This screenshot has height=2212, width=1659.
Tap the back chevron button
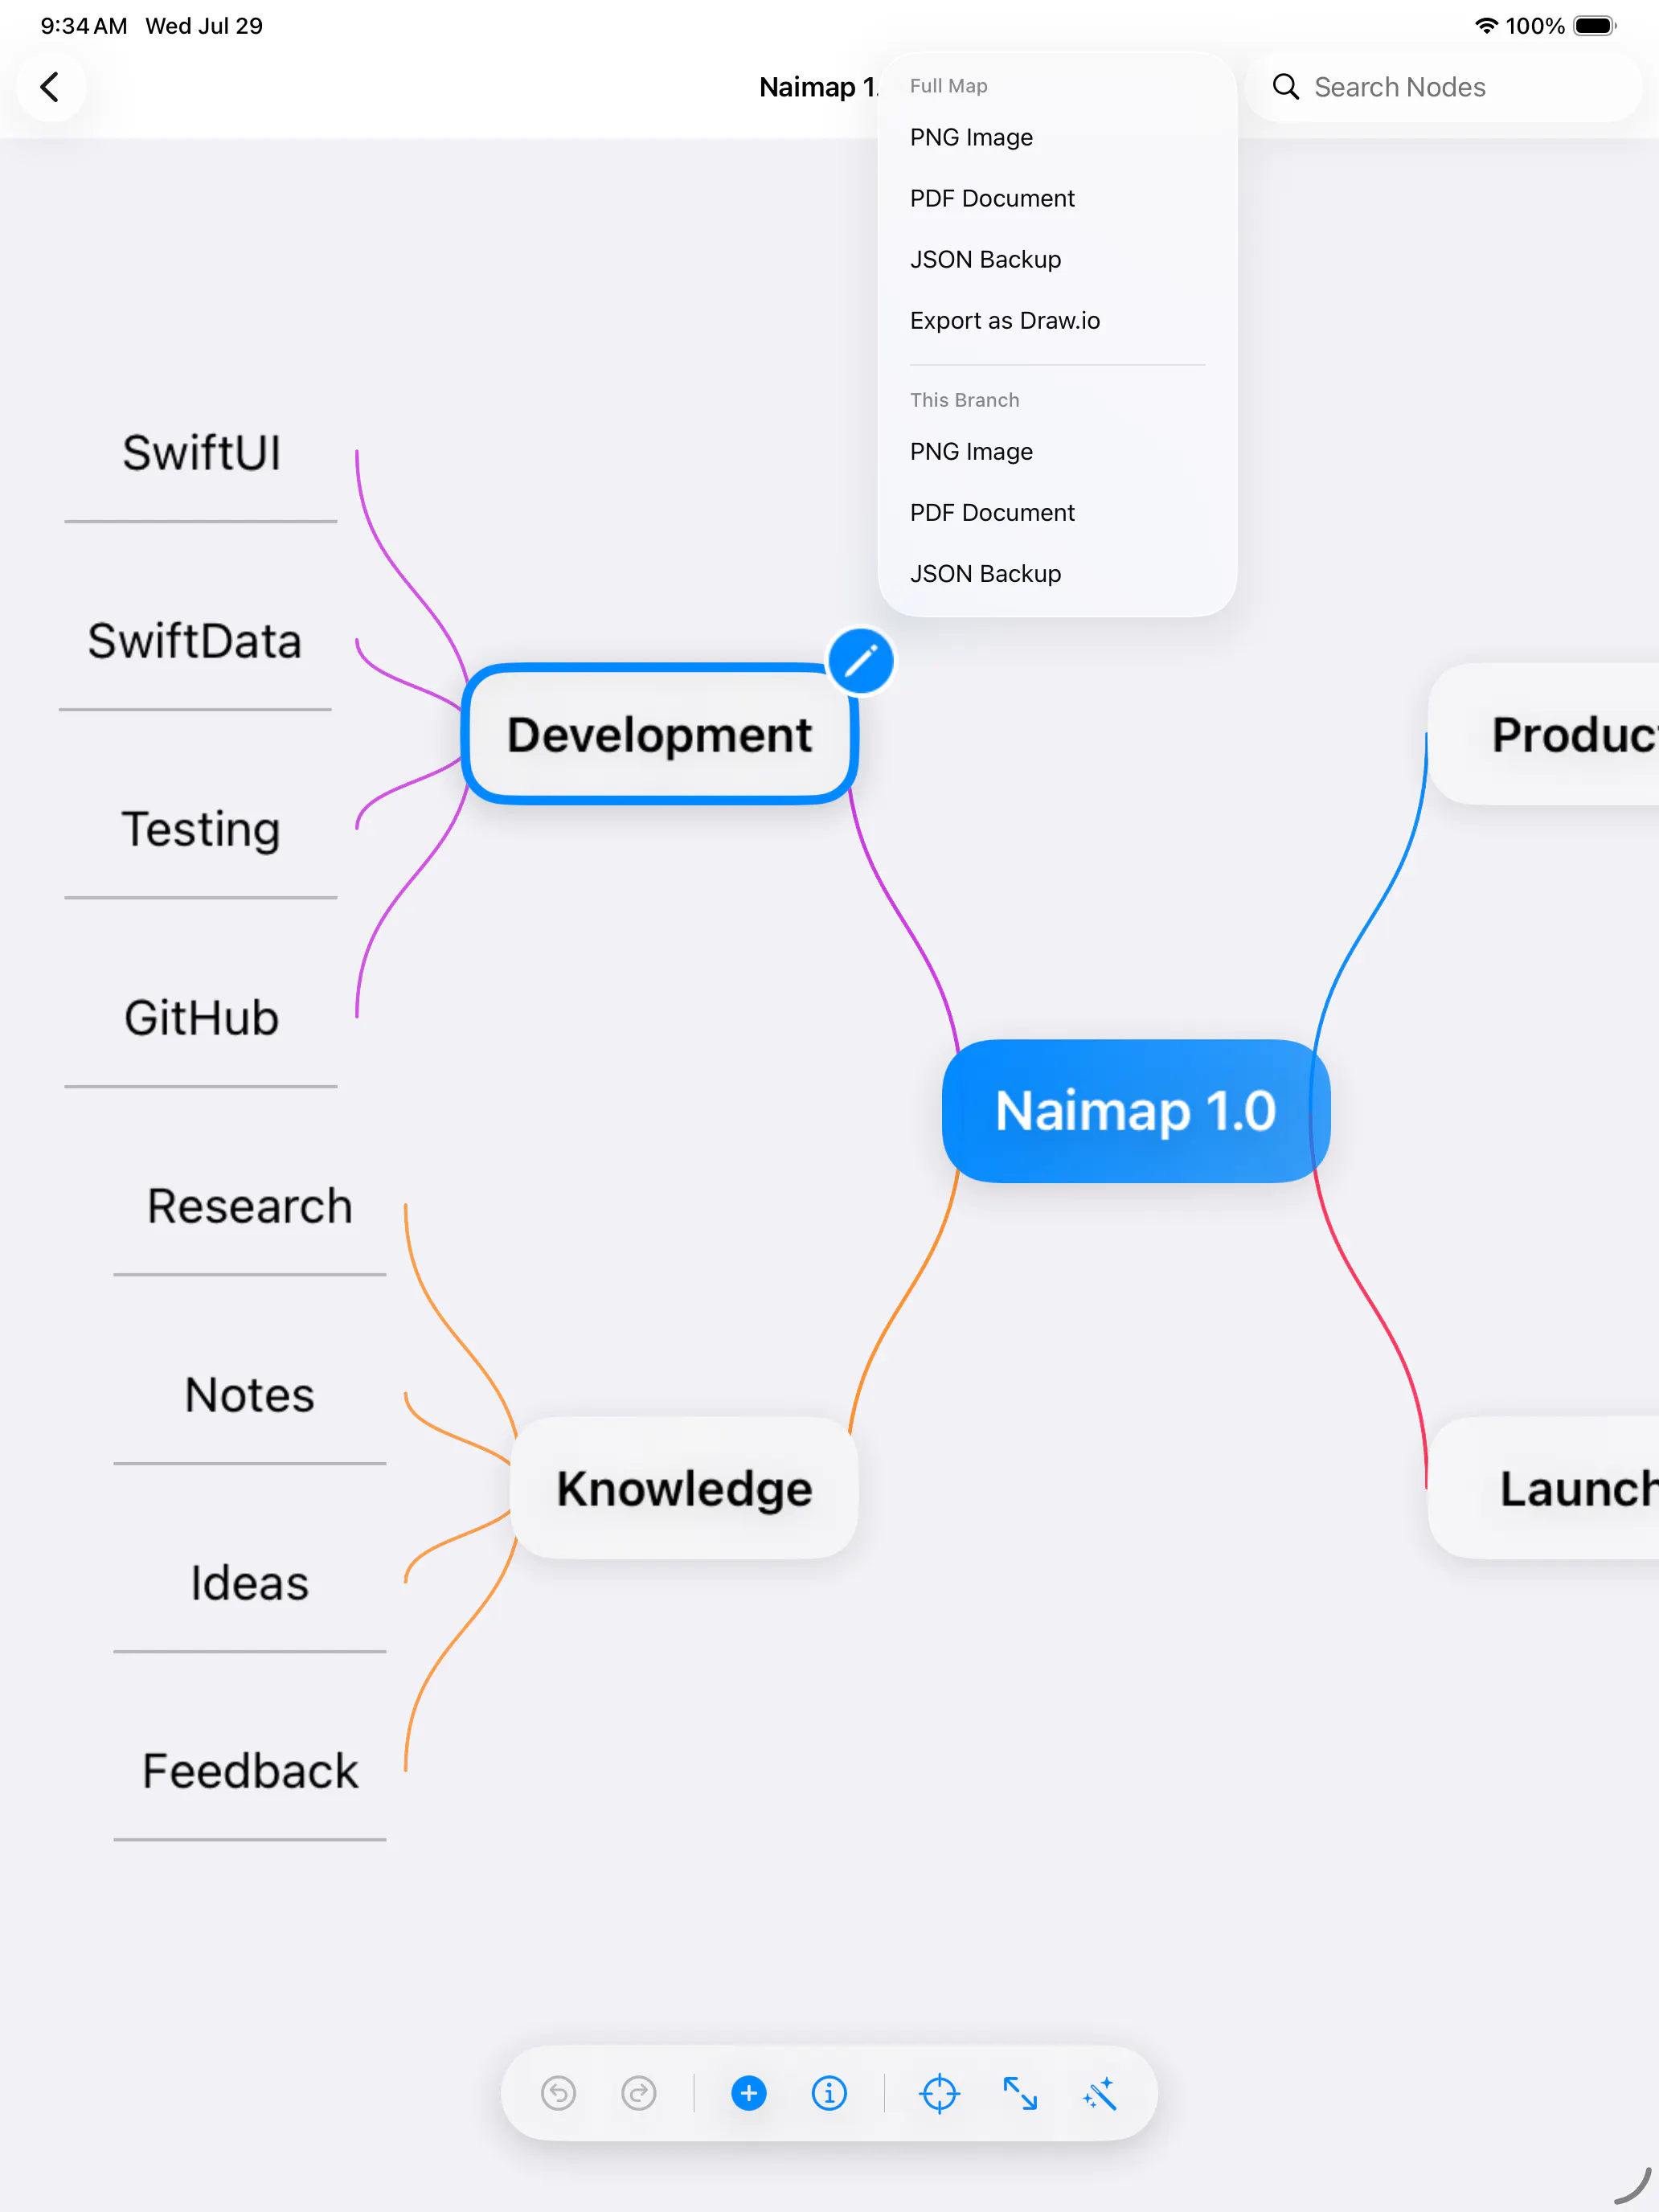pyautogui.click(x=50, y=87)
